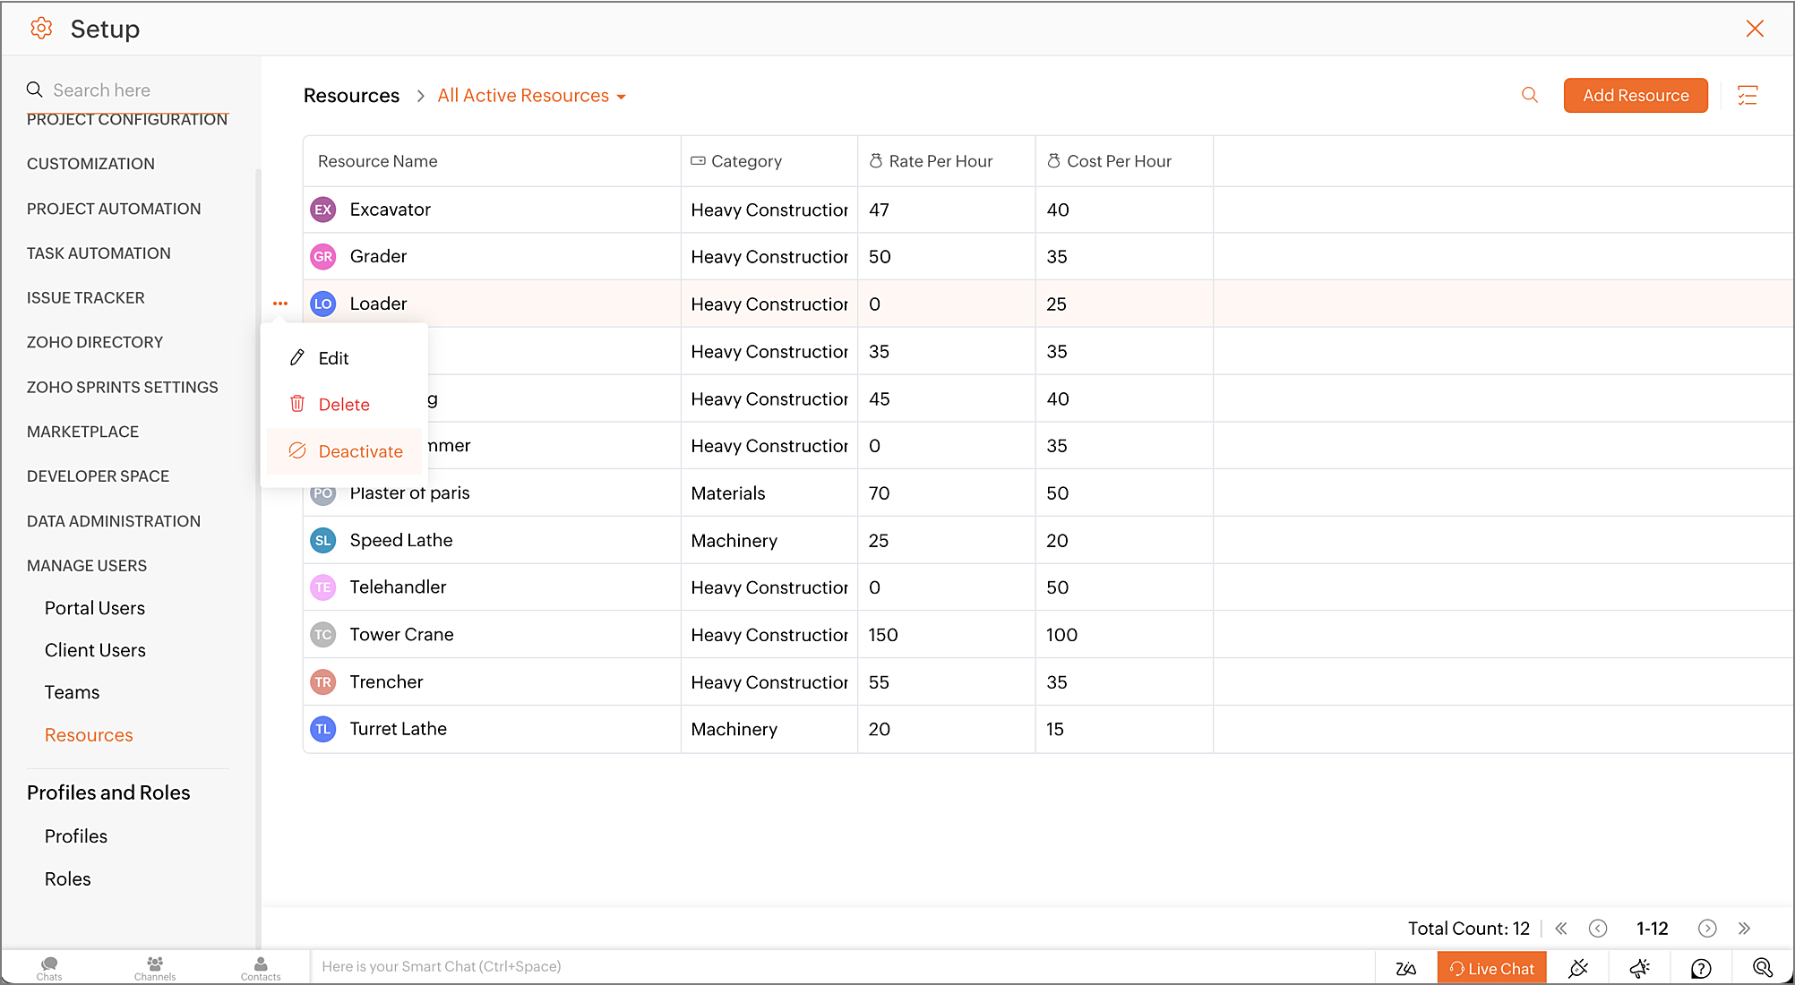
Task: Choose Delete from the context menu
Action: point(344,405)
